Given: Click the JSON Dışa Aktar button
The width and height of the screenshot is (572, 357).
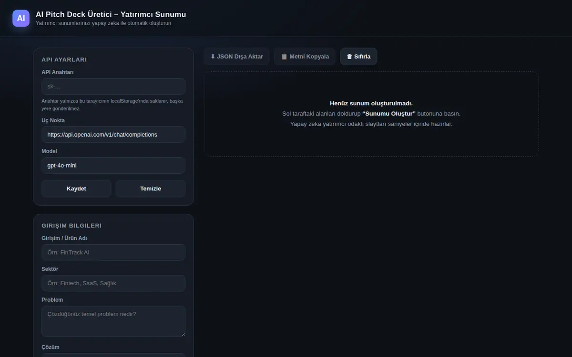Looking at the screenshot, I should [x=236, y=56].
